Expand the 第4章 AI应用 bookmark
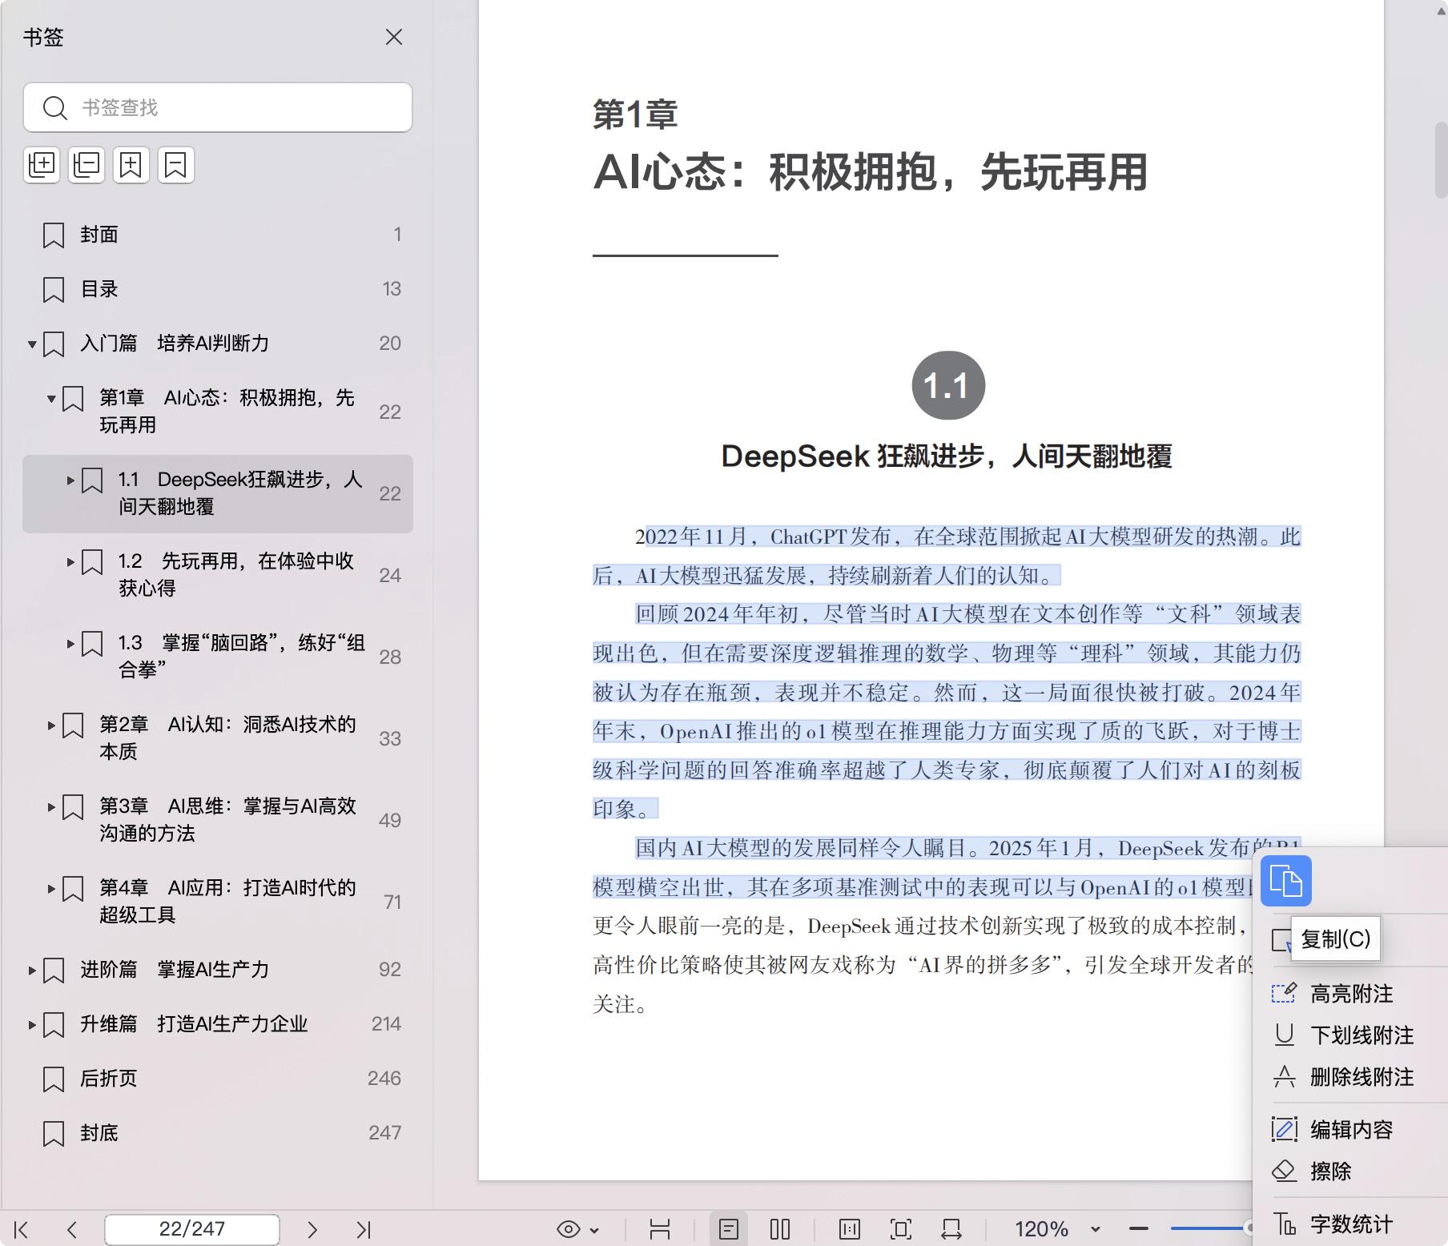Screen dimensions: 1448x1246 51,888
